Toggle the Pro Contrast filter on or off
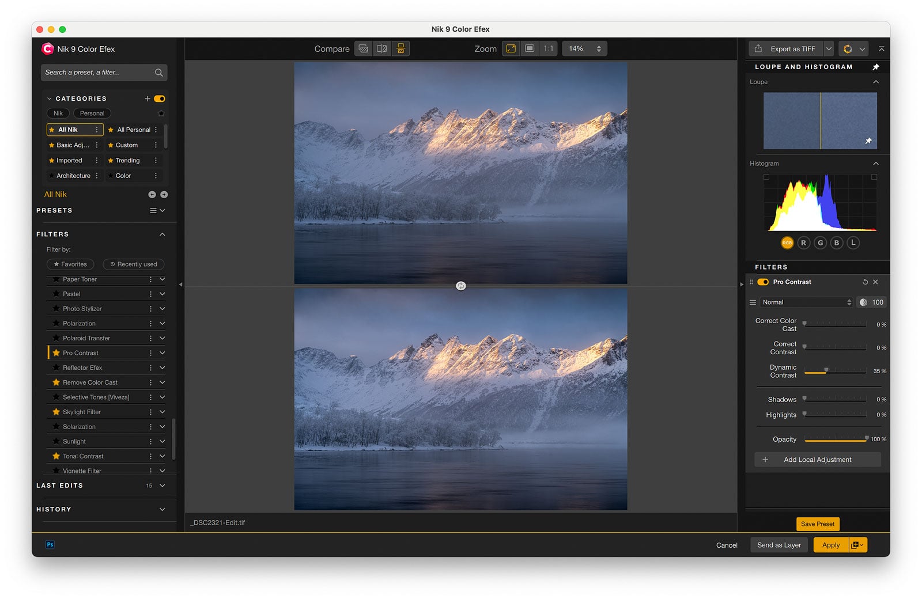This screenshot has width=922, height=599. [x=763, y=282]
